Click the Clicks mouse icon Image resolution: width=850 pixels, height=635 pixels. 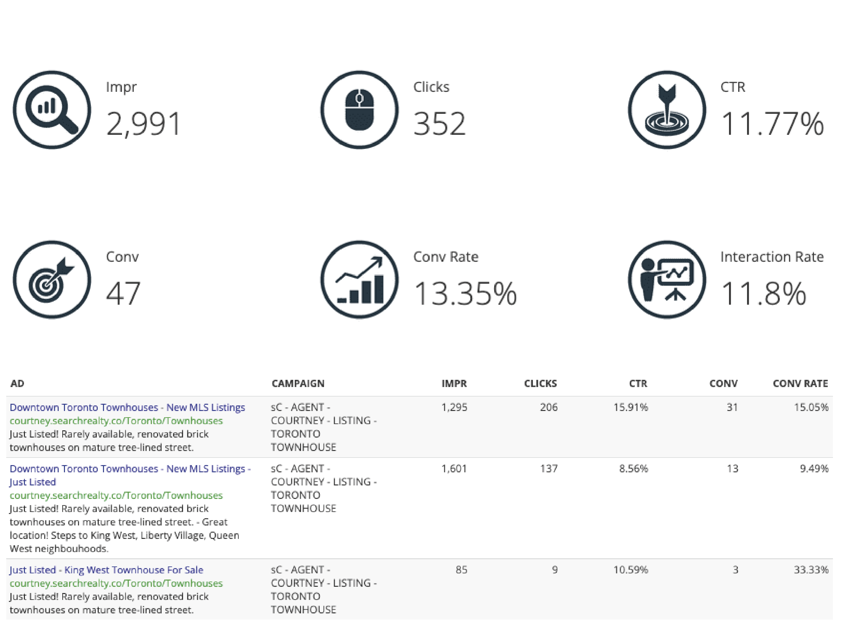359,110
